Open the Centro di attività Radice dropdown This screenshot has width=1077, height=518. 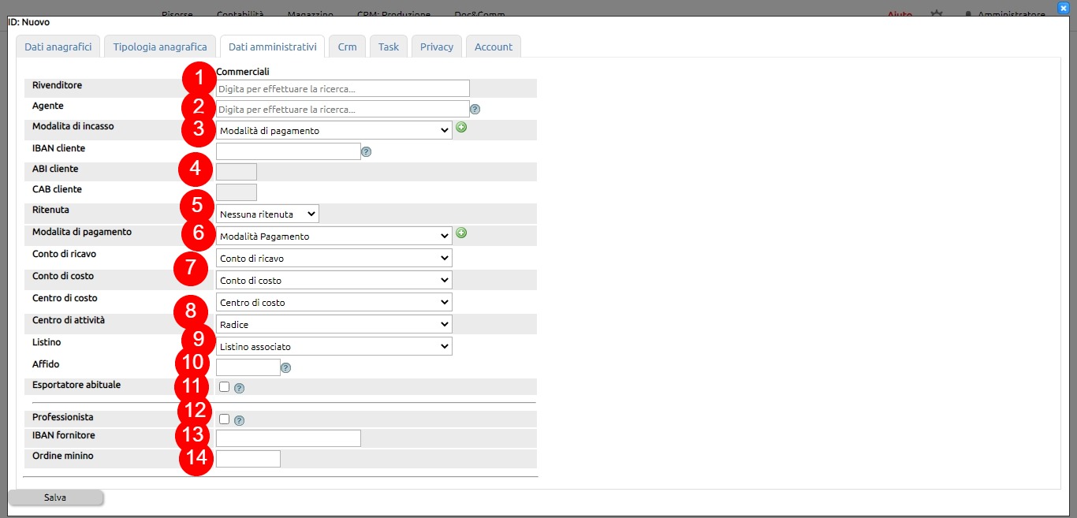(334, 324)
